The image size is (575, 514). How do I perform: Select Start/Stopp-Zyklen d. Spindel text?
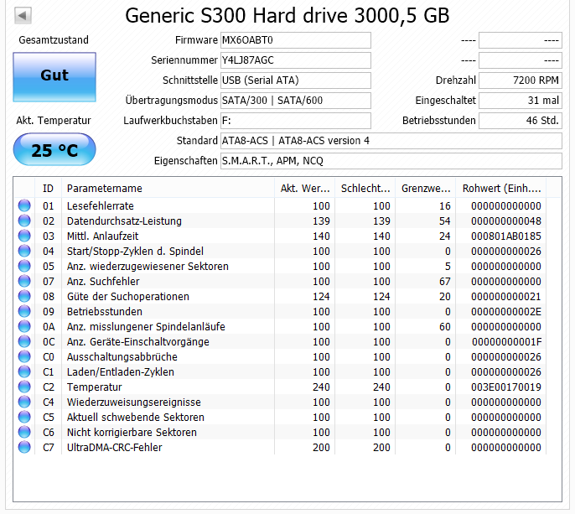135,252
